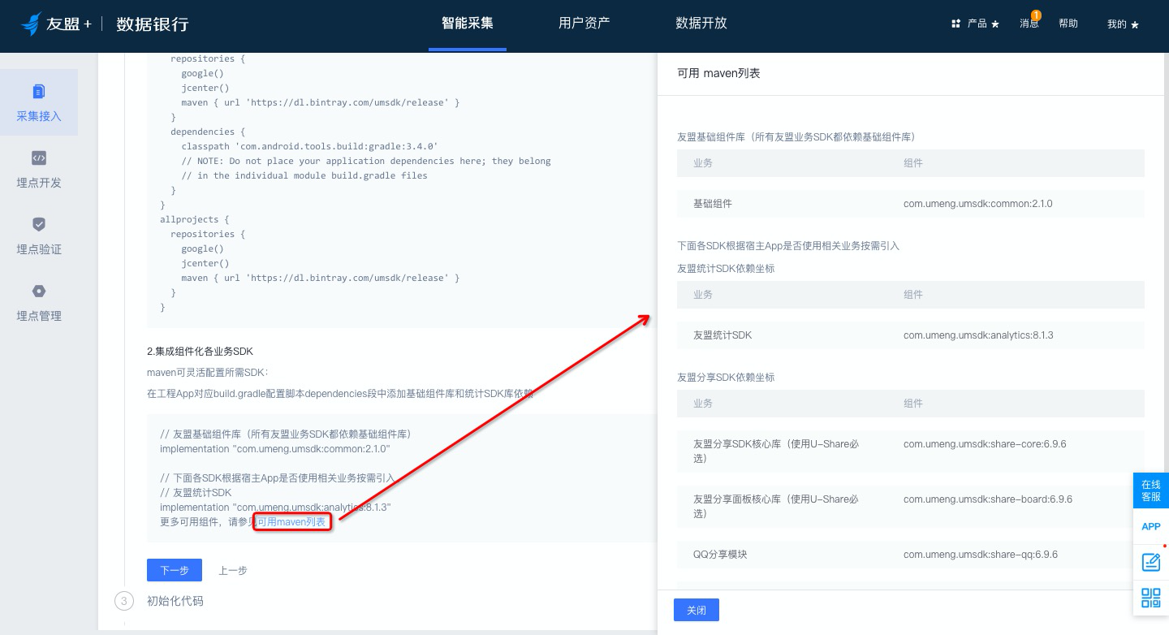Click the 可用 maven列表 panel title

pos(718,73)
